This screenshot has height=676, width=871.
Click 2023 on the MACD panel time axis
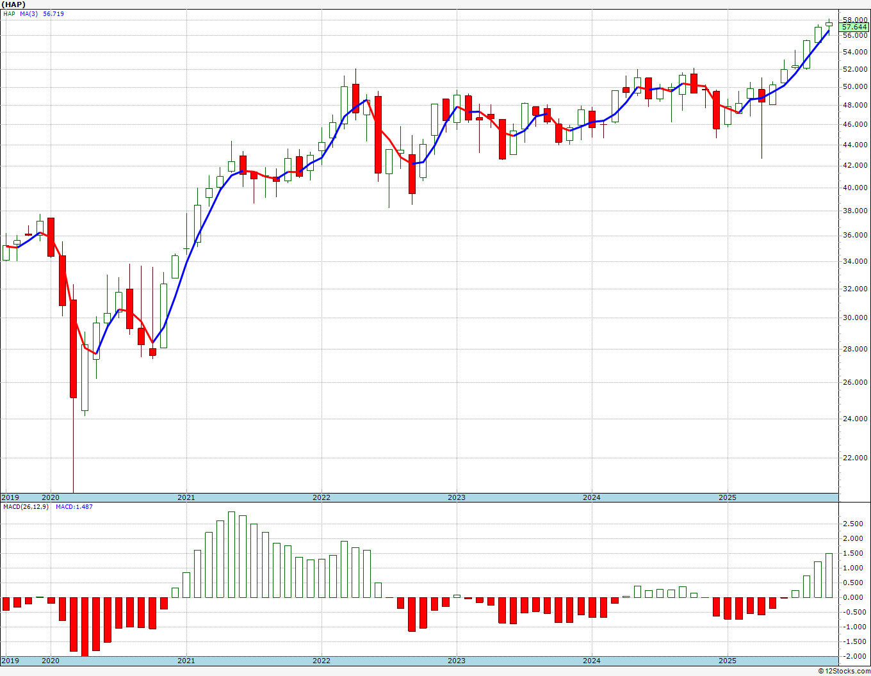(457, 661)
